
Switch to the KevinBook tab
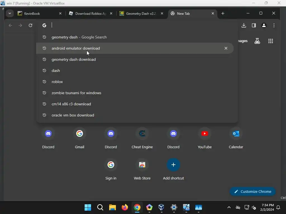(x=40, y=13)
